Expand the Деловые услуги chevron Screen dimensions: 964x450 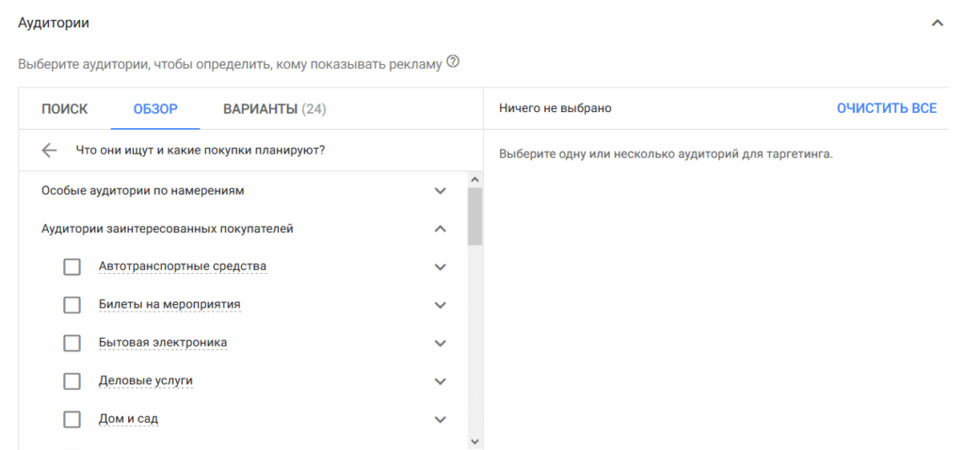tap(440, 381)
